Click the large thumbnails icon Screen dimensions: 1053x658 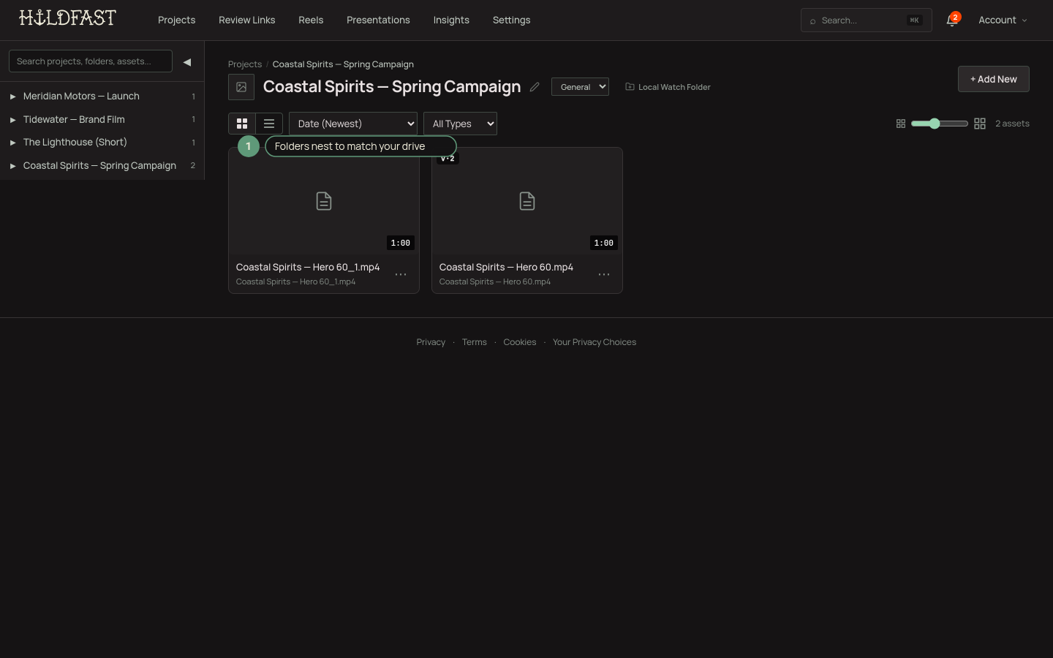tap(980, 124)
